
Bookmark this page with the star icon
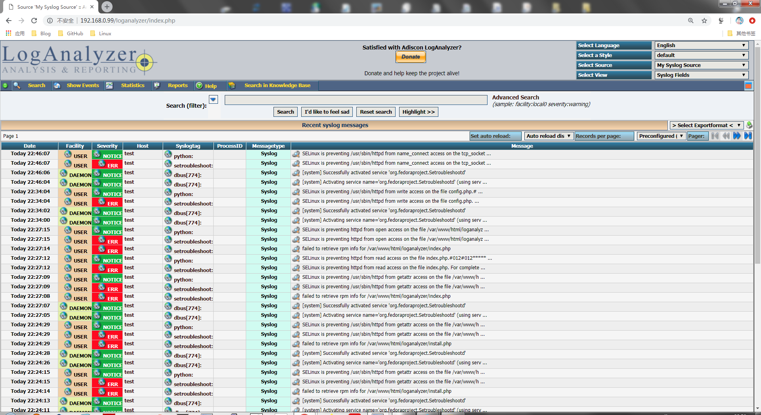point(704,21)
